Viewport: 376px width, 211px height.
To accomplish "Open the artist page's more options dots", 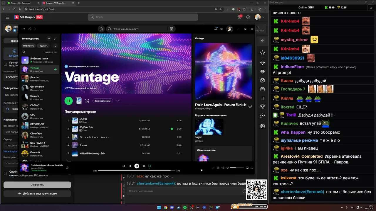I will pos(118,101).
